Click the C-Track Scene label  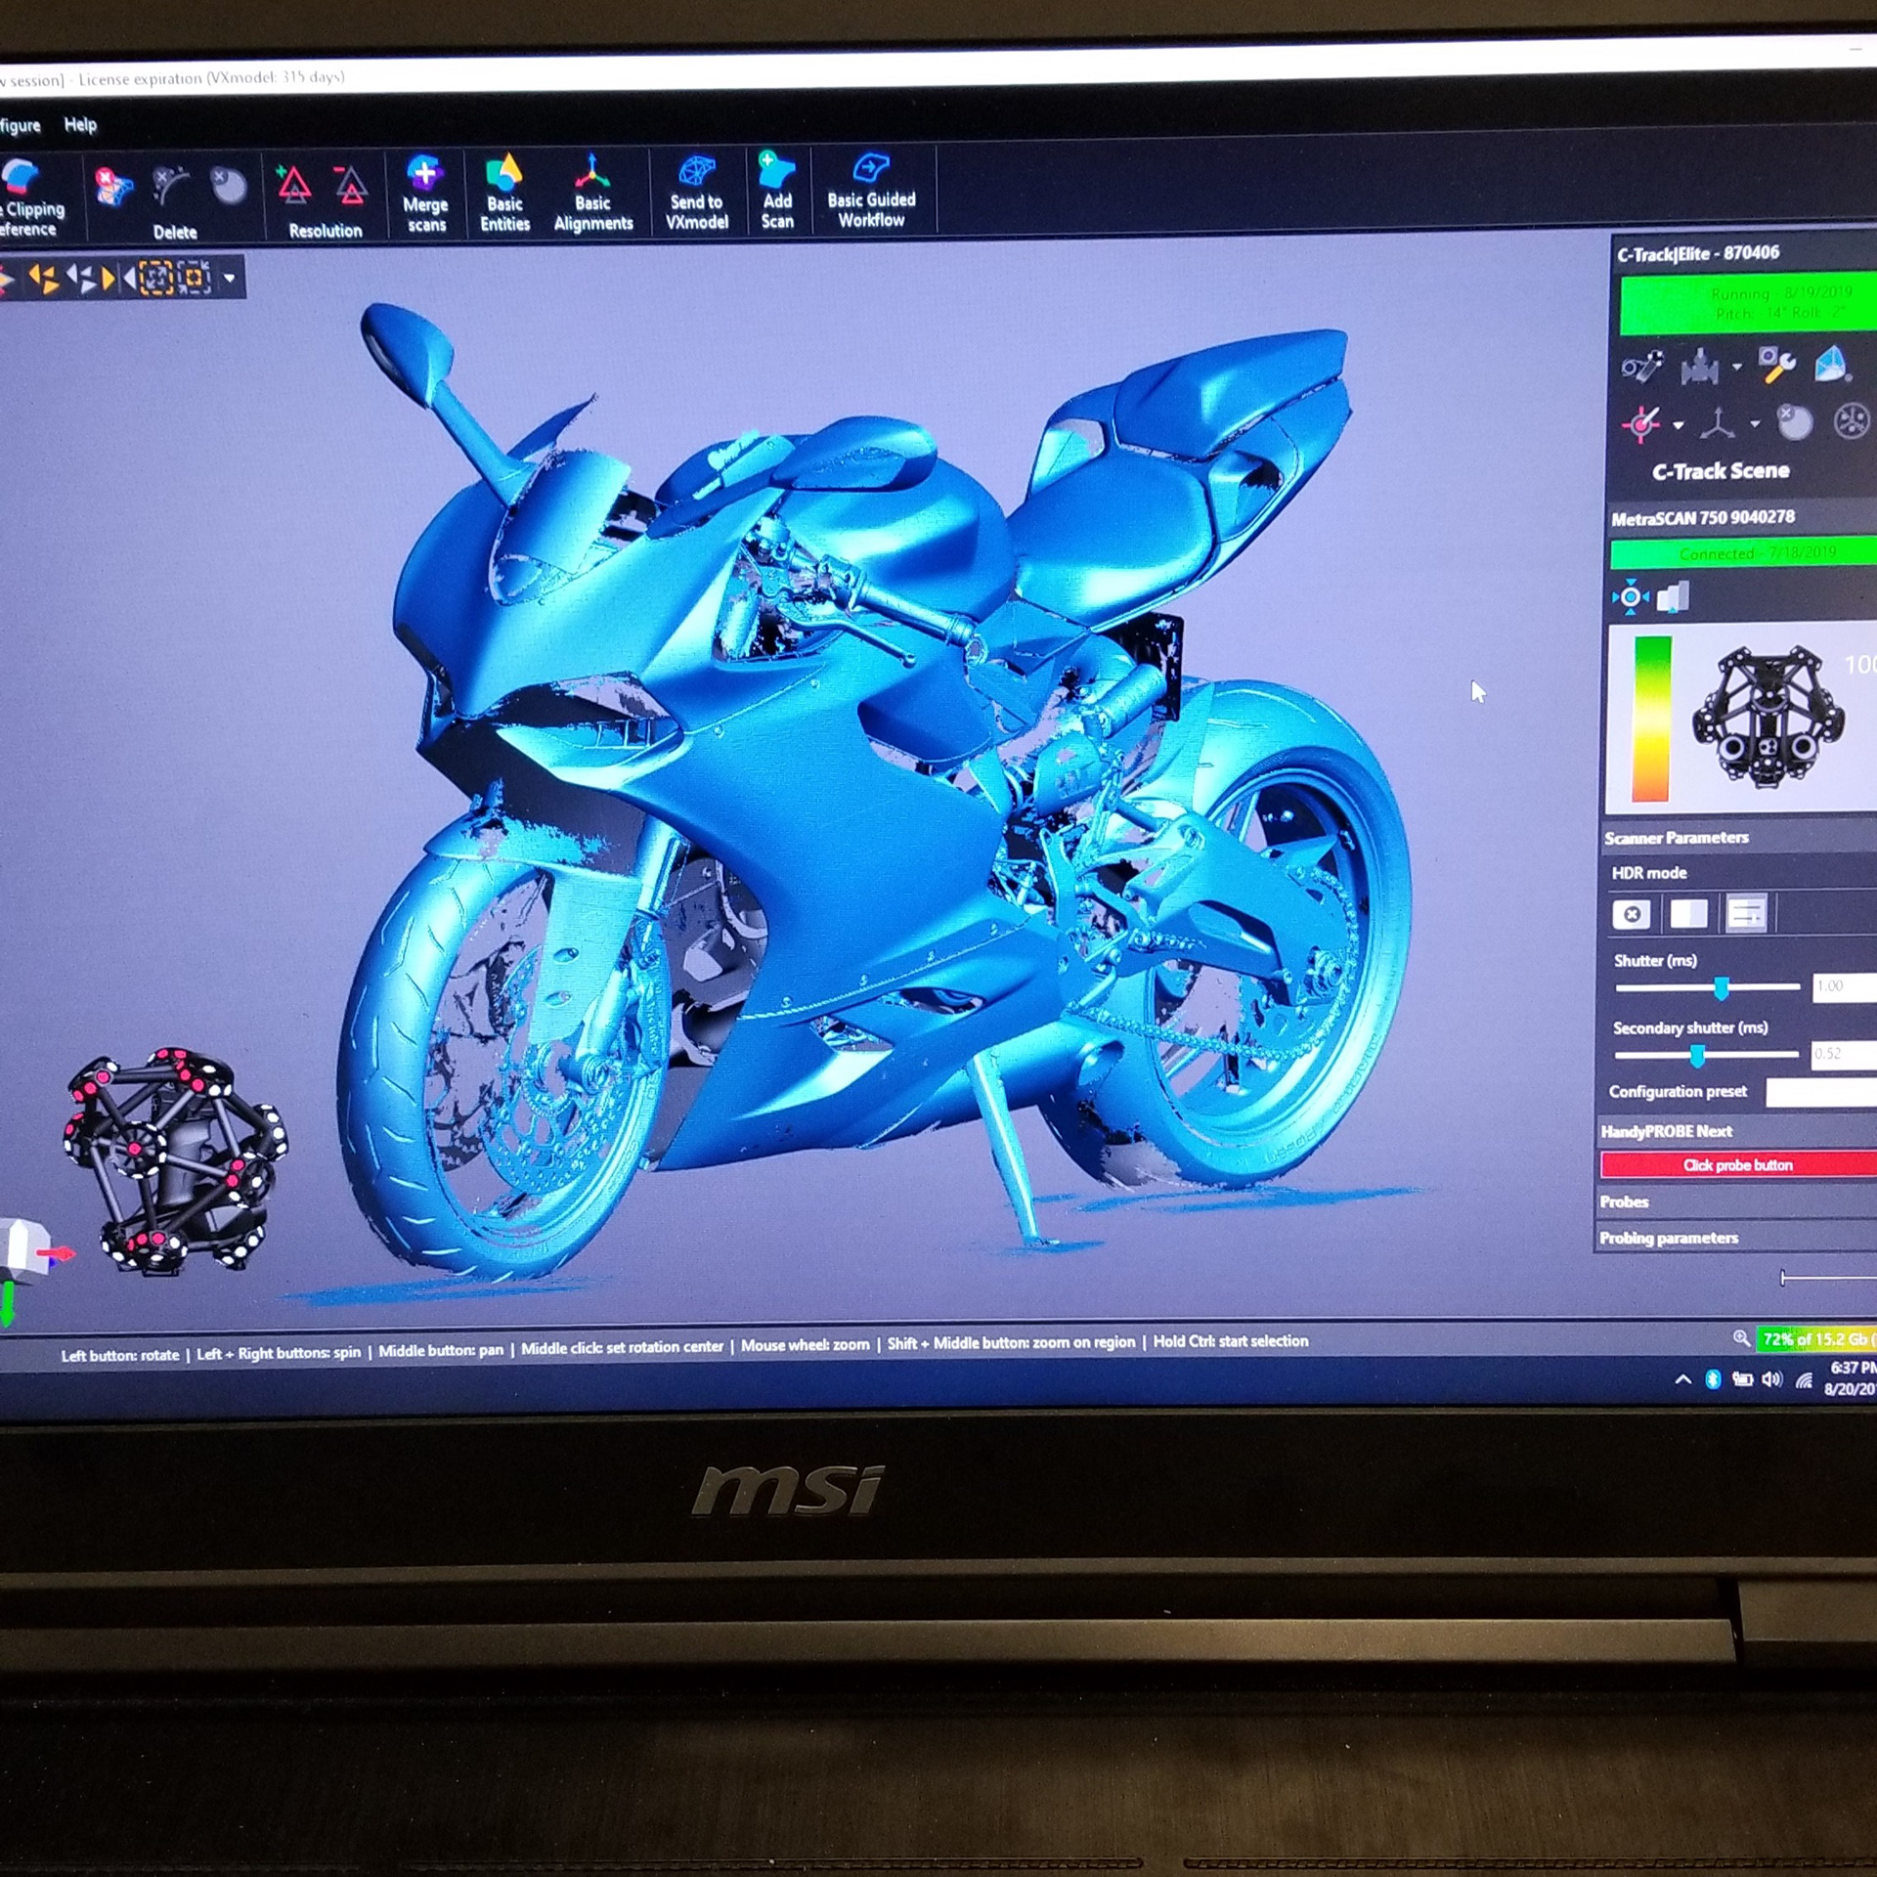(x=1721, y=471)
